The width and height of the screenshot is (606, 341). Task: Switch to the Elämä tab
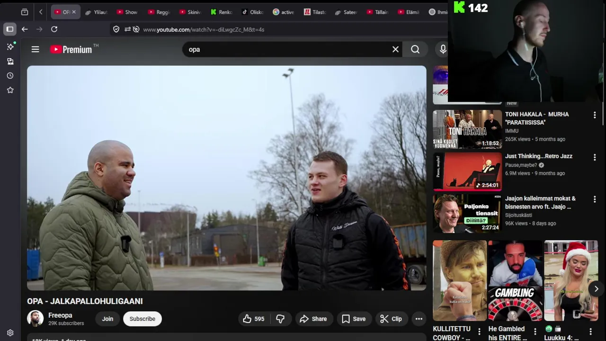click(409, 12)
